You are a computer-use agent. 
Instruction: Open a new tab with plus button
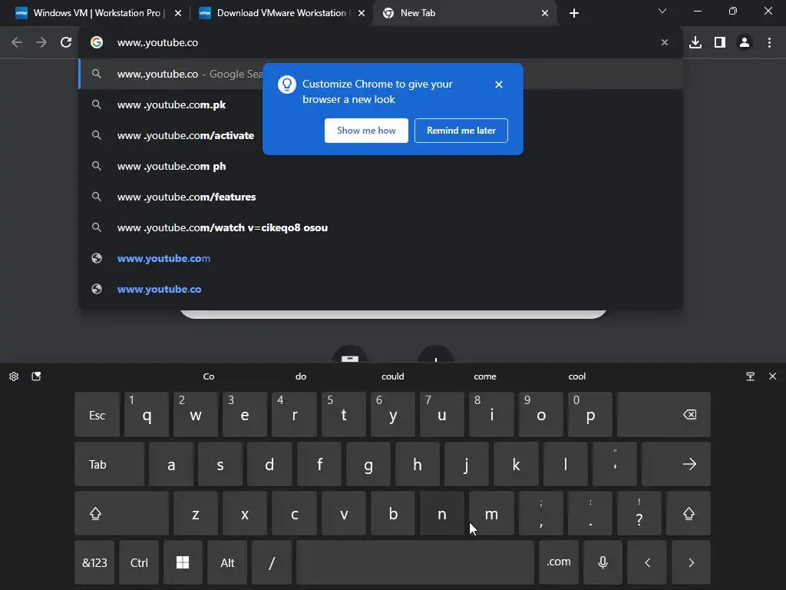pyautogui.click(x=574, y=13)
